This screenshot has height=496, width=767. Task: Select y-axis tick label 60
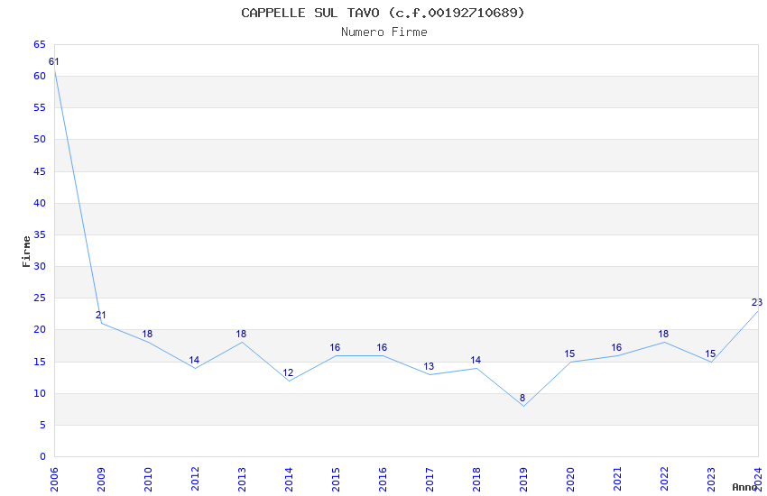pyautogui.click(x=40, y=76)
